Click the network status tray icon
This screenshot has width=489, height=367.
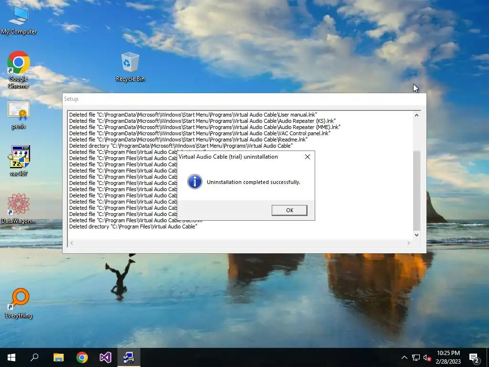416,357
